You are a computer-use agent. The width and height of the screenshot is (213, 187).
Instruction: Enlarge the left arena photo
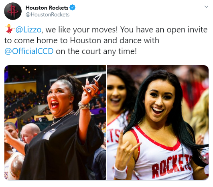pos(55,123)
